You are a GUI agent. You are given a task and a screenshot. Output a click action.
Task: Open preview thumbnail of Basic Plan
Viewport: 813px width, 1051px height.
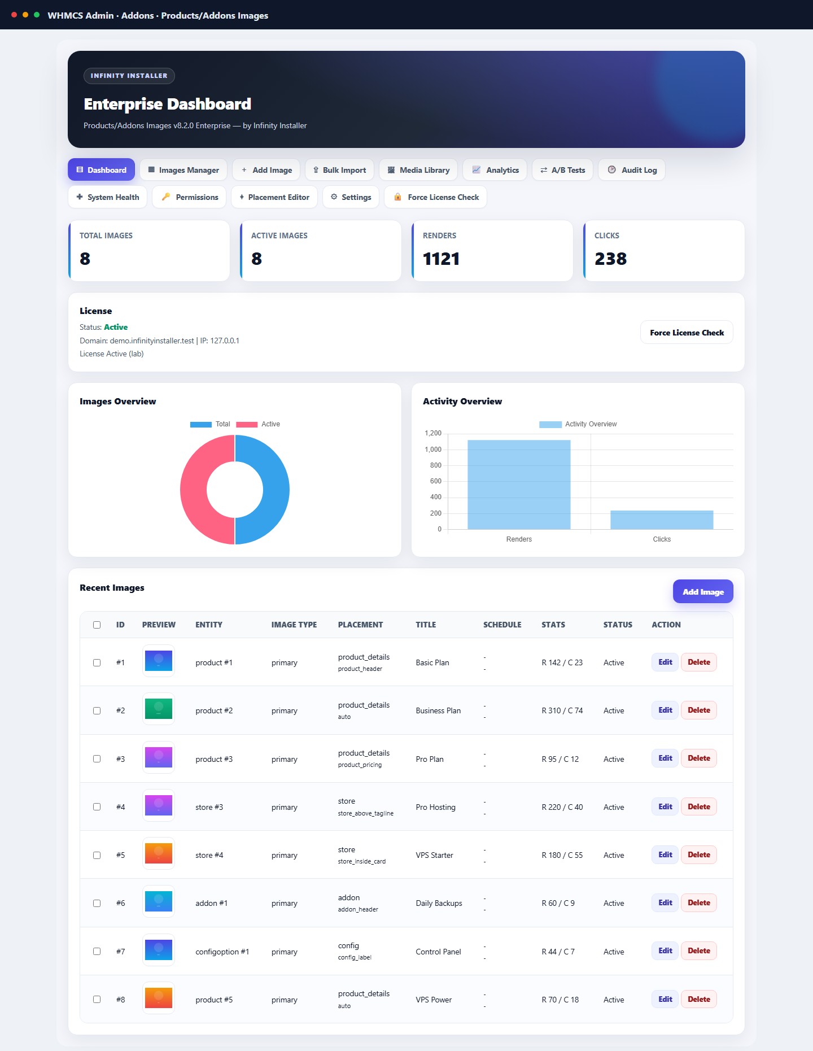pos(159,661)
